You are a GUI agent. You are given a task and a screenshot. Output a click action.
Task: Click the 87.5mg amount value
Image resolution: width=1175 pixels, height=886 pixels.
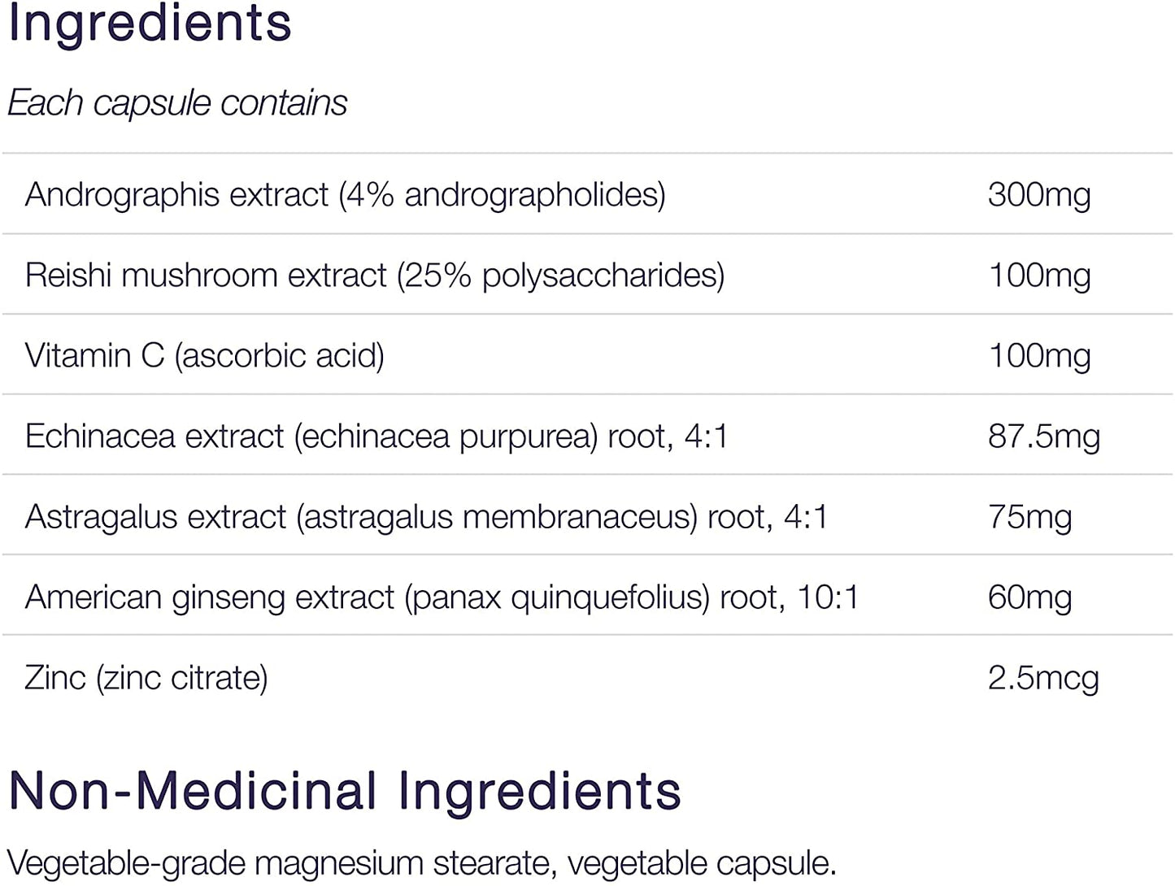click(x=1043, y=436)
